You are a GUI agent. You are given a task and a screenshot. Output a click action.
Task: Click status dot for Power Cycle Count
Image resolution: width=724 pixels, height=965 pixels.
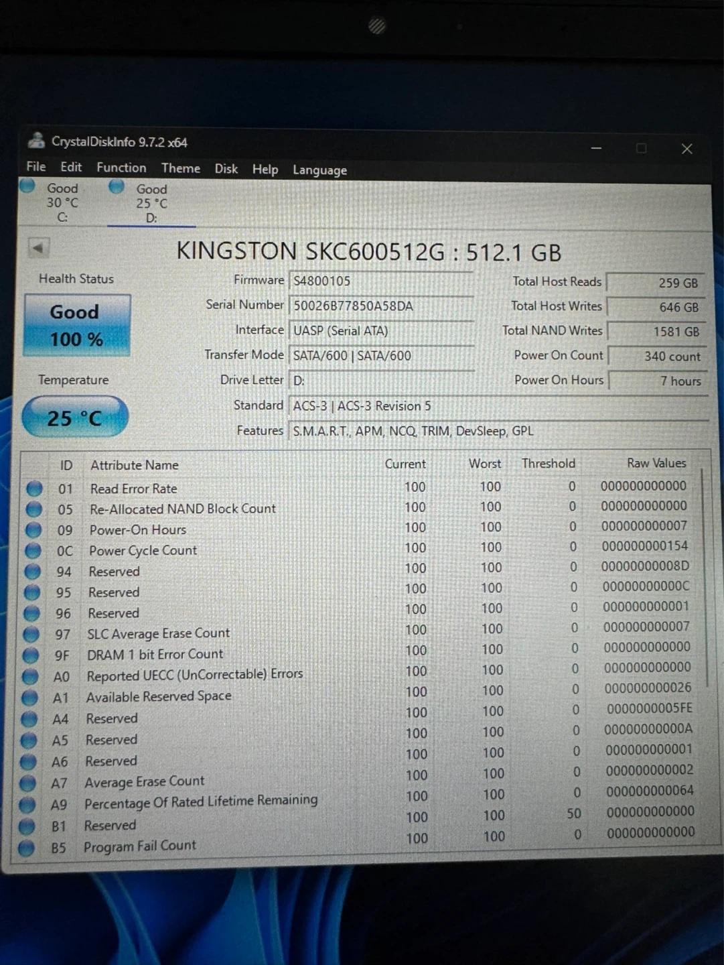[x=32, y=551]
